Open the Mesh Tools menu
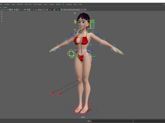 [x=28, y=4]
